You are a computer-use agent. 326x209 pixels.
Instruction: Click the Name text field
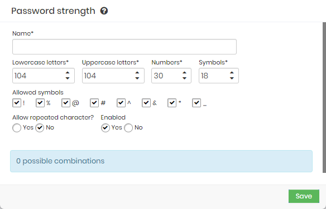coord(124,47)
